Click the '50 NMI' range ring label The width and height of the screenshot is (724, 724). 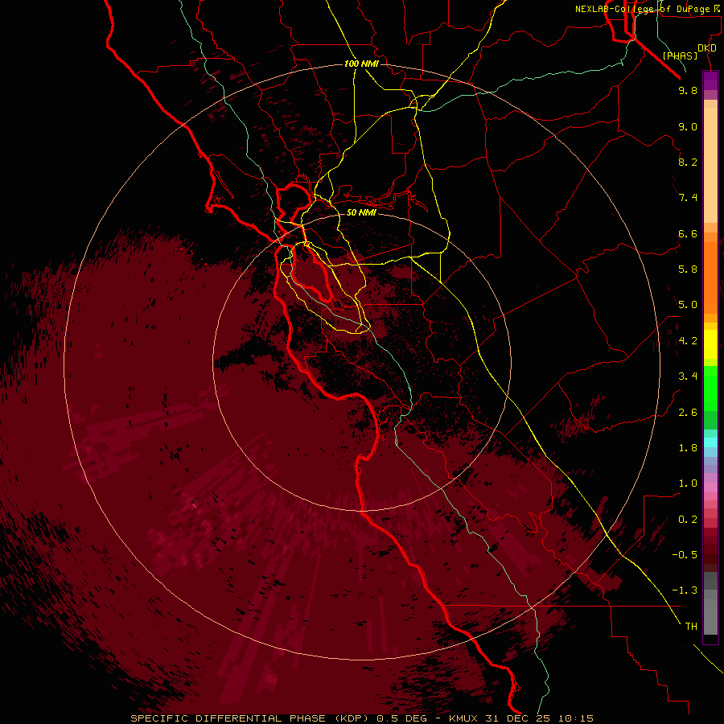pyautogui.click(x=361, y=212)
